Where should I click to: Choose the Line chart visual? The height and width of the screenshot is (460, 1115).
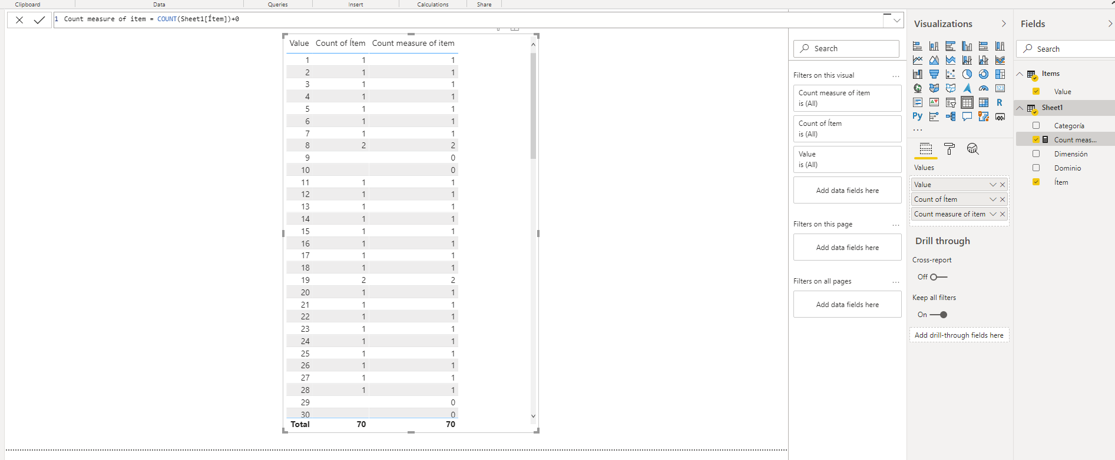click(x=918, y=60)
